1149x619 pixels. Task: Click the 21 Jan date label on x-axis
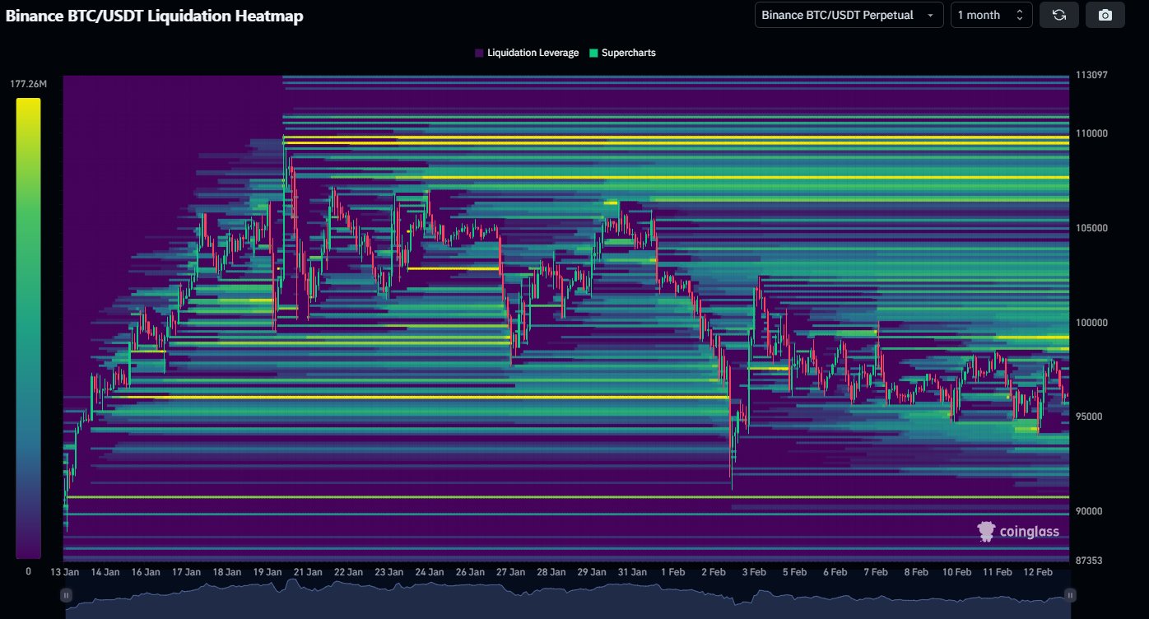point(308,572)
